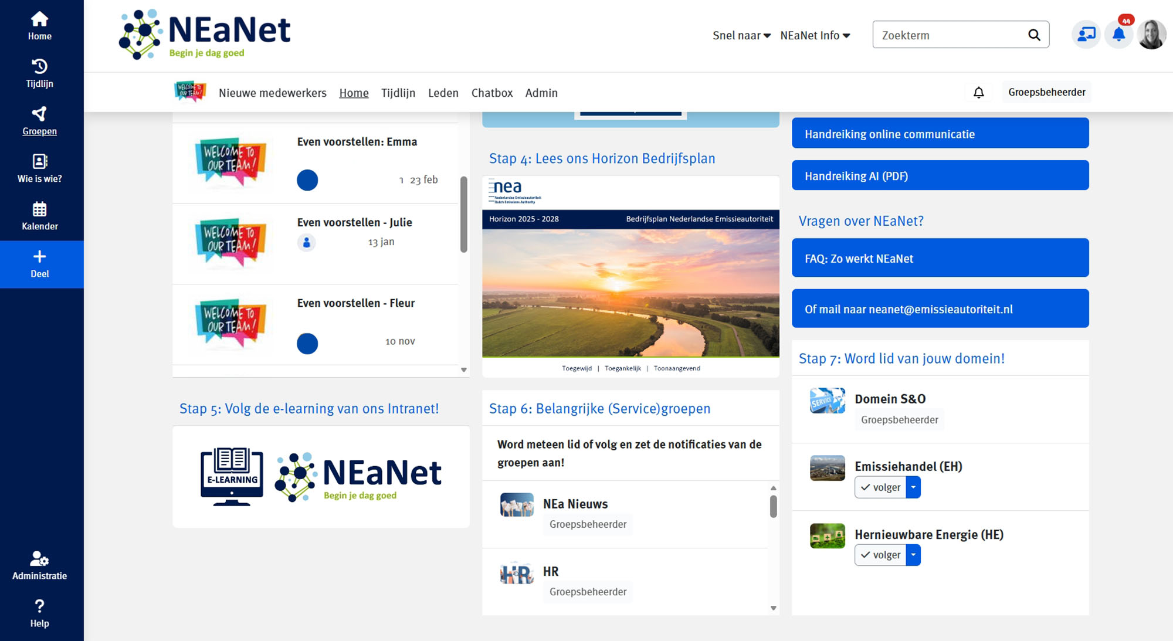Image resolution: width=1173 pixels, height=641 pixels.
Task: Click the search magnifier icon
Action: (x=1034, y=35)
